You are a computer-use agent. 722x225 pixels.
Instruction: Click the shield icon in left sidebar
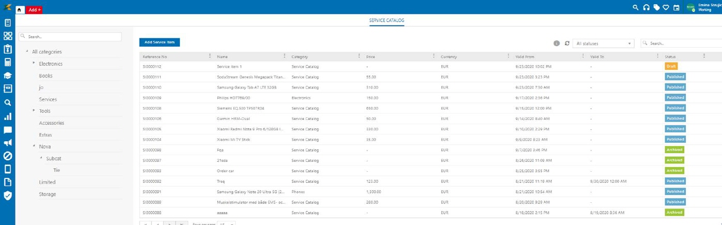pos(8,196)
